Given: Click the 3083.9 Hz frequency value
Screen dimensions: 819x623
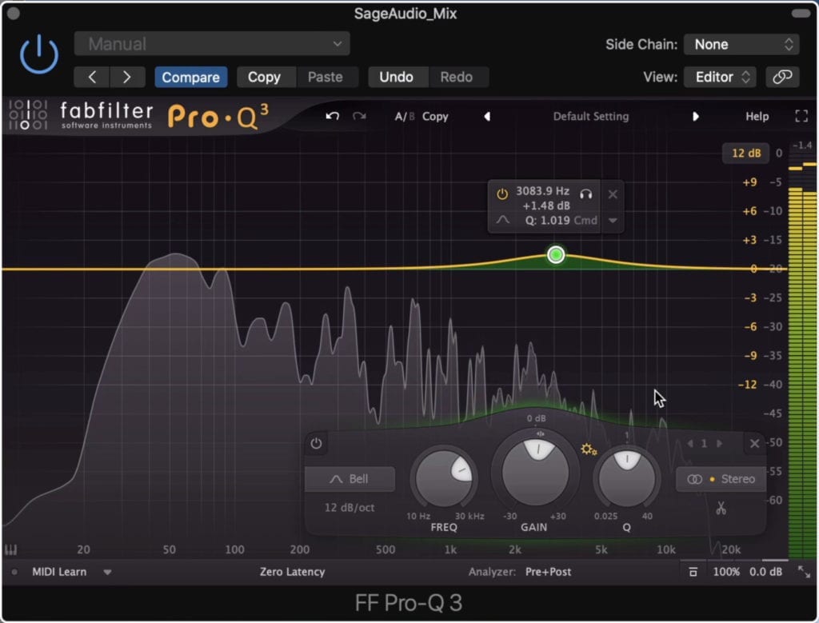Looking at the screenshot, I should [543, 191].
